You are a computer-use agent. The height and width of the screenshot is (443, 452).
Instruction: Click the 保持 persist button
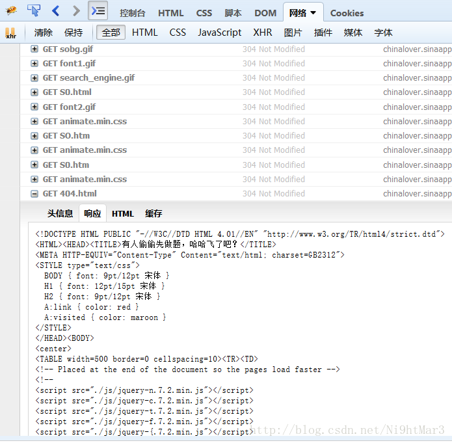pos(73,33)
